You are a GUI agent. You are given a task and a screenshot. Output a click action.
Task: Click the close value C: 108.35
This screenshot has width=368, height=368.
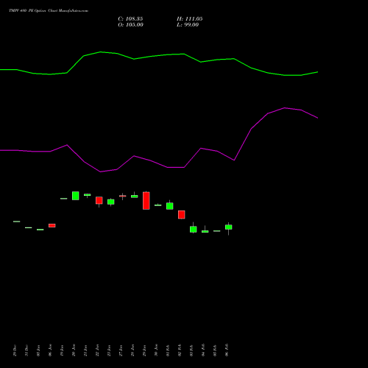click(x=130, y=19)
